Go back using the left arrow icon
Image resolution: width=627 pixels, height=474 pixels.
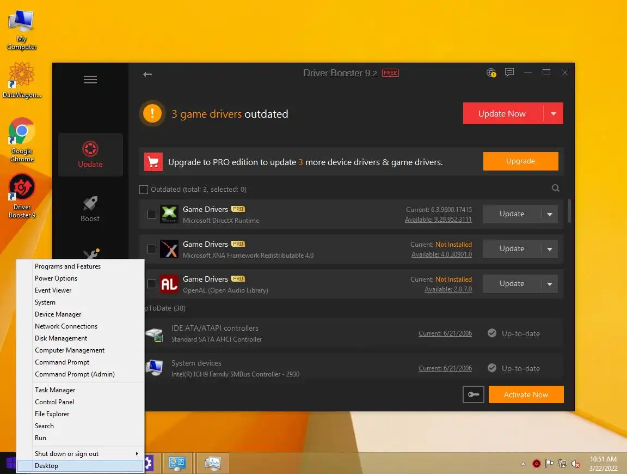pos(147,74)
